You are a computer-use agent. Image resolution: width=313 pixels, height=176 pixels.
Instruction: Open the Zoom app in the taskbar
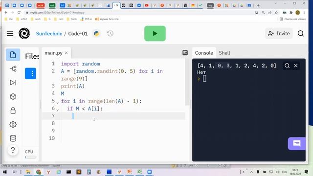pos(150,172)
